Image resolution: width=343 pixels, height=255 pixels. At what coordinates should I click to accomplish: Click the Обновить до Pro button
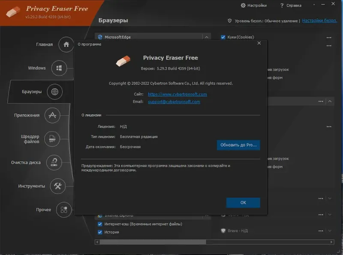(x=238, y=145)
